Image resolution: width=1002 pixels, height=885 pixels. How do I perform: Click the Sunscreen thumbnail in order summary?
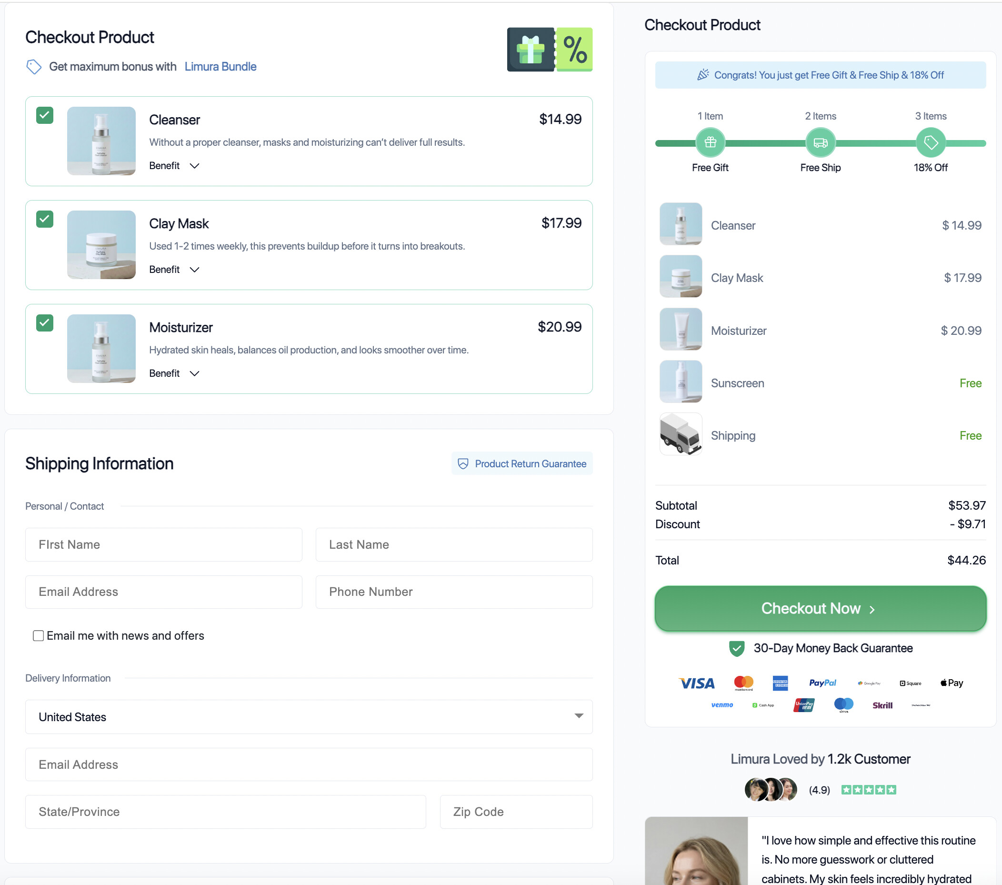(x=681, y=382)
